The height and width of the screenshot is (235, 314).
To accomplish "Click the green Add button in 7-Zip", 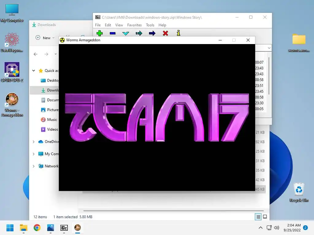I will pos(100,33).
